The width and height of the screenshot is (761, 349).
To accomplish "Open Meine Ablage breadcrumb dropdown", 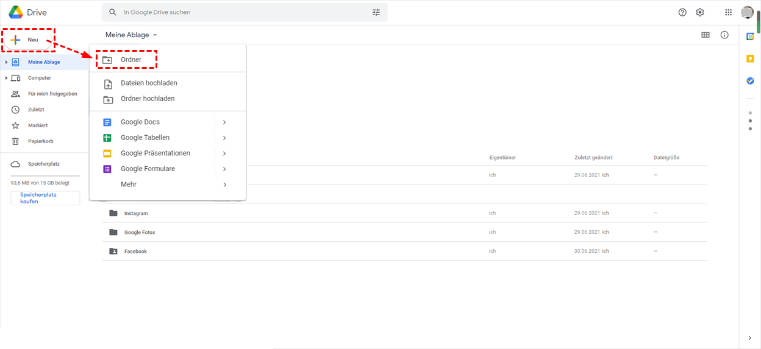I will [155, 35].
